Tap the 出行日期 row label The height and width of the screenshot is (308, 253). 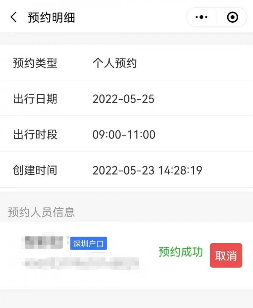point(35,99)
